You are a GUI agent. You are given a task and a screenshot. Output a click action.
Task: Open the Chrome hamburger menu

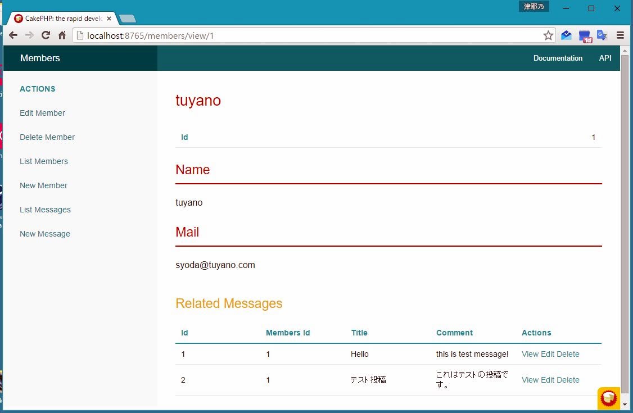point(621,35)
